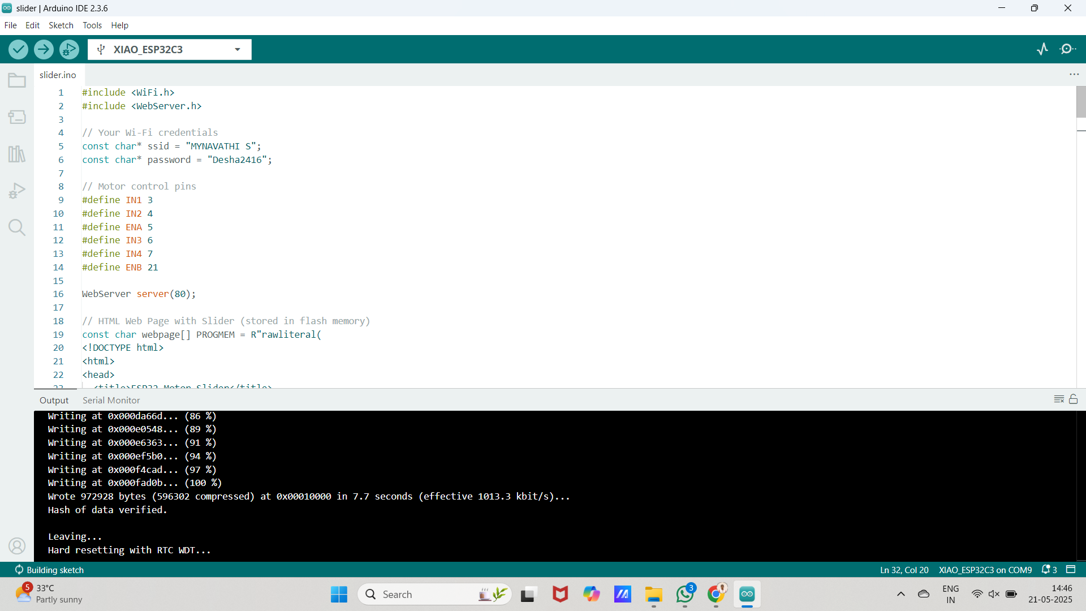The image size is (1086, 611).
Task: Select the slider.ino editor tab
Action: coord(58,75)
